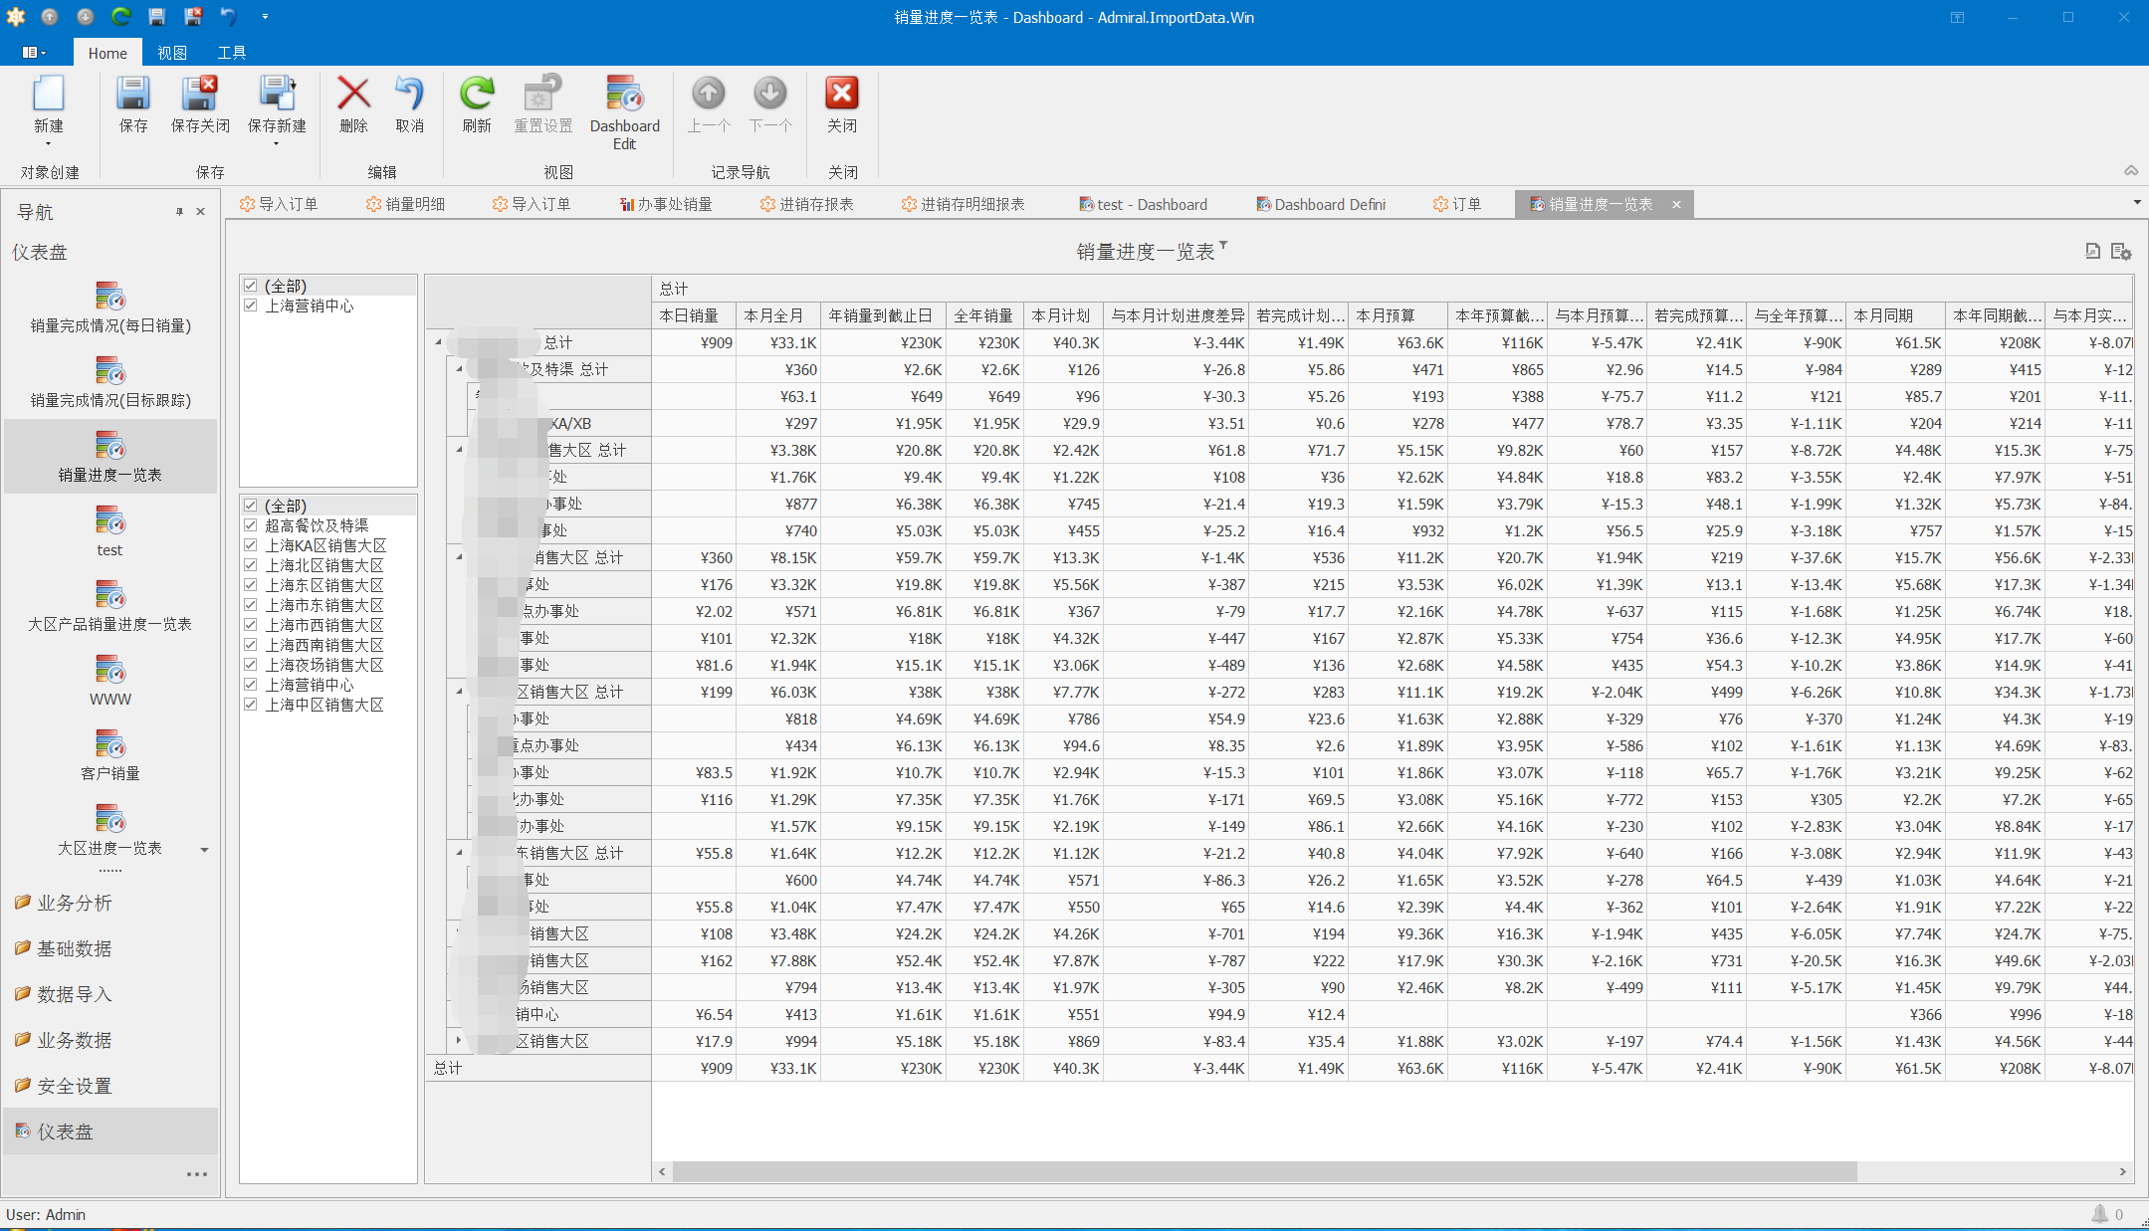Click the horizontal scrollbar right arrow
This screenshot has height=1231, width=2149.
pyautogui.click(x=2123, y=1172)
